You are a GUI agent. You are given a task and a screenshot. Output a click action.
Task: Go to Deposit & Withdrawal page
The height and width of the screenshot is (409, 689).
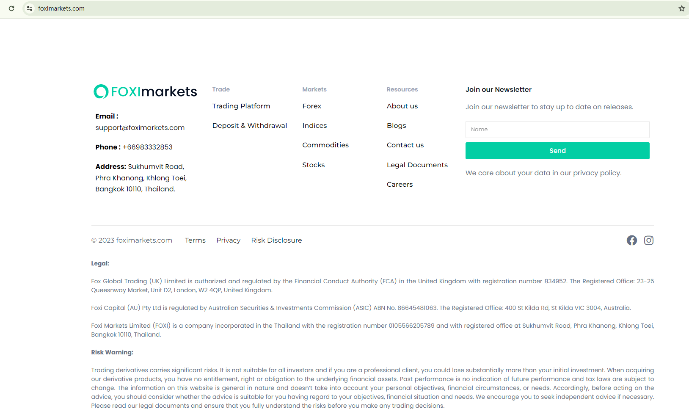250,126
